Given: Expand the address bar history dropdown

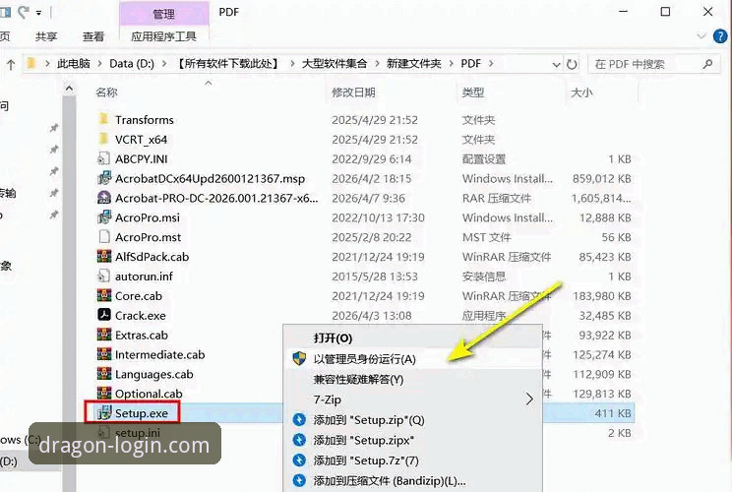Looking at the screenshot, I should pyautogui.click(x=556, y=64).
